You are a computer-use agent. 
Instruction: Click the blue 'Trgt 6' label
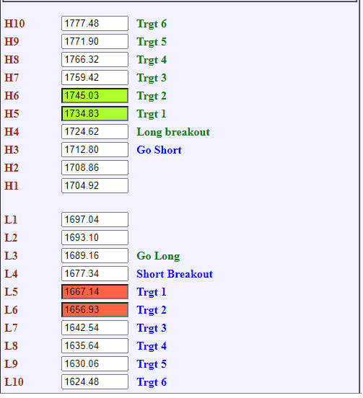[152, 382]
